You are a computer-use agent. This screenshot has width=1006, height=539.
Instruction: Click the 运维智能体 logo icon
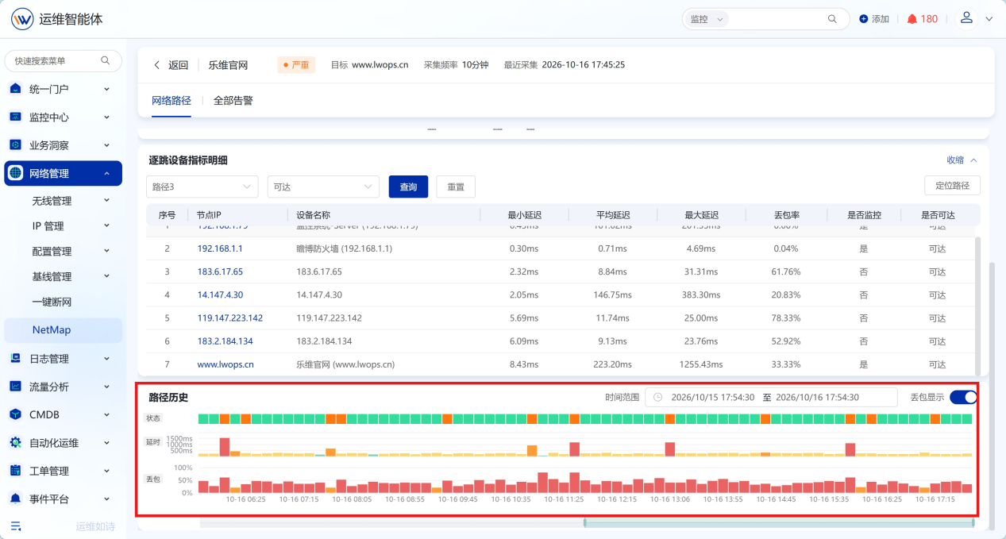pos(22,19)
